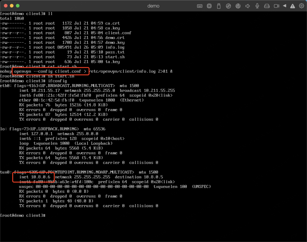Click the highlighted openvpn --config command text
The height and width of the screenshot is (242, 307).
coord(50,71)
